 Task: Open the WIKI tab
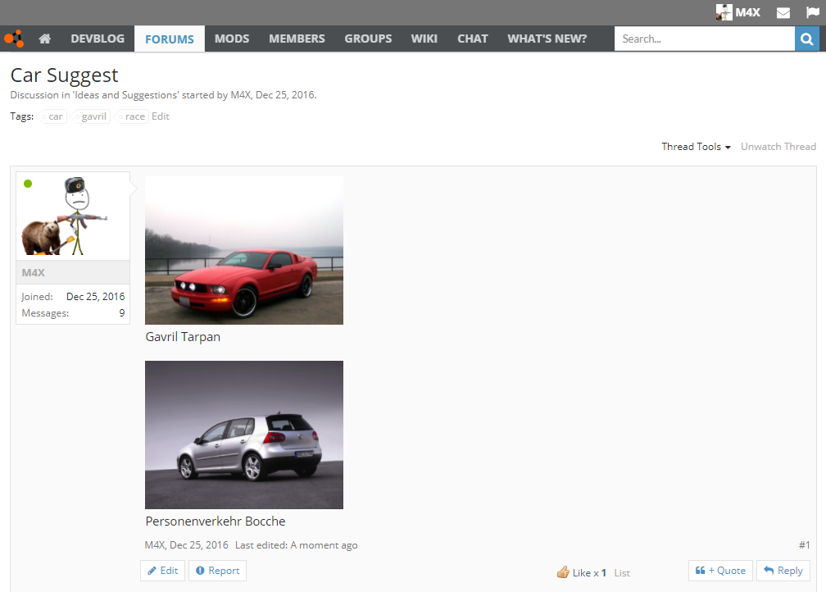coord(424,39)
